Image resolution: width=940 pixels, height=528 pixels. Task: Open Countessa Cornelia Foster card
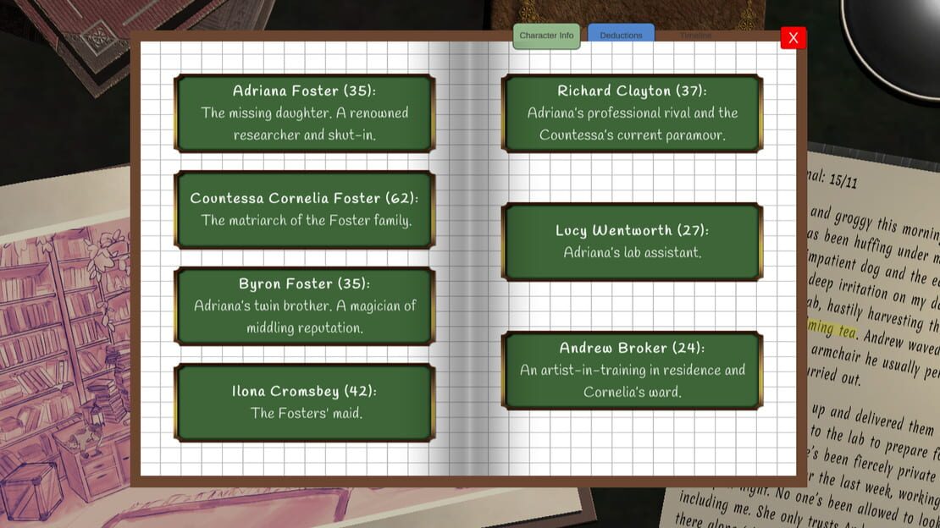pyautogui.click(x=305, y=209)
